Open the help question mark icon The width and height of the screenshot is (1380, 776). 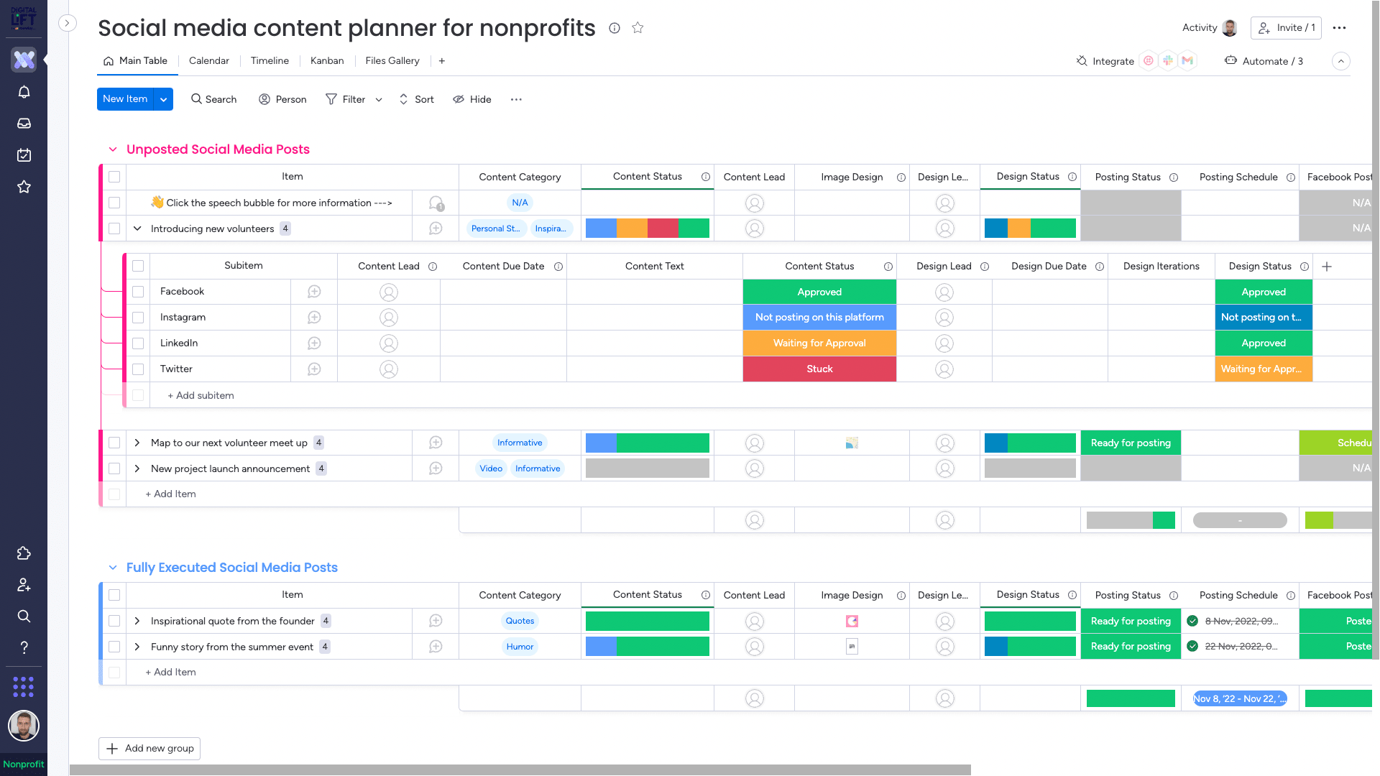point(24,647)
